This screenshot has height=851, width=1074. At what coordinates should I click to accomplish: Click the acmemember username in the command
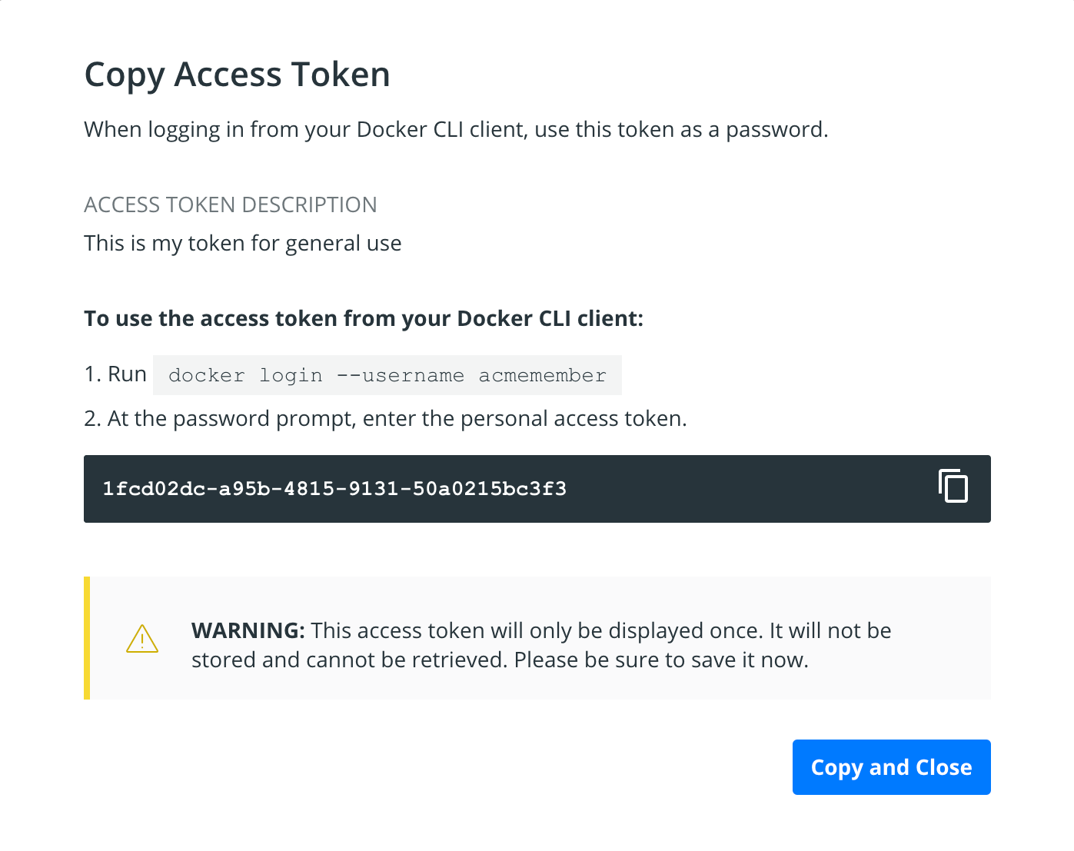[x=542, y=376]
